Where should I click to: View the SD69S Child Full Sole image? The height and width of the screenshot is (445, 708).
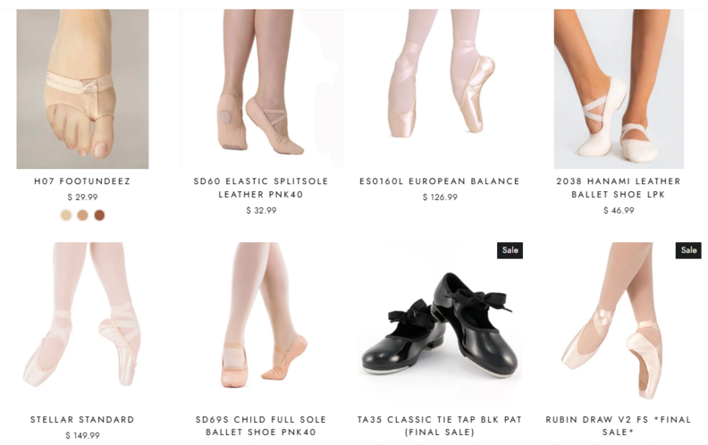click(x=261, y=323)
